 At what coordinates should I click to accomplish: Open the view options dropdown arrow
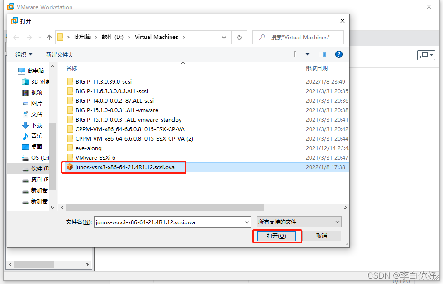pos(307,54)
